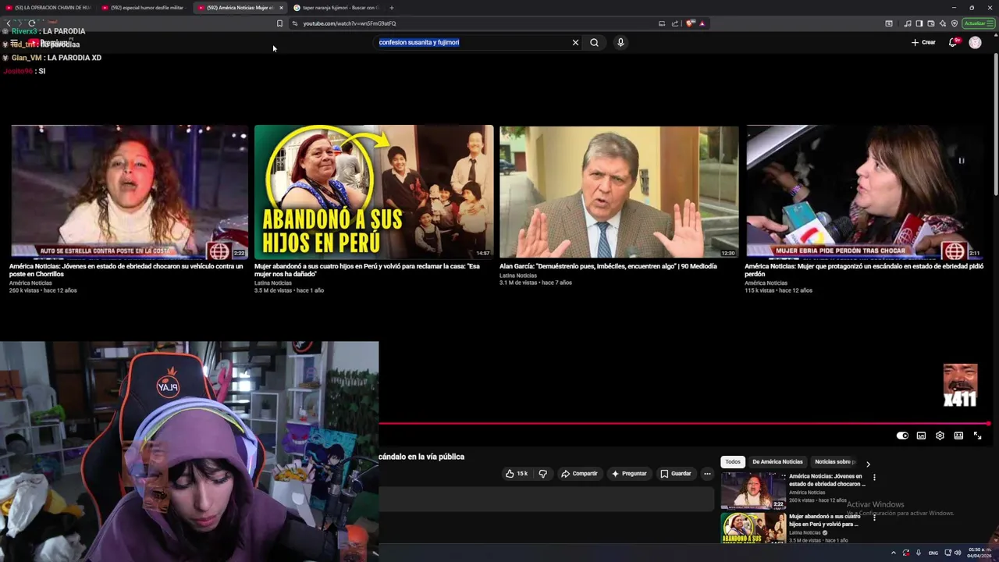Screen dimensions: 999x562
Task: Close the América Noticias: Mujer tab
Action: (281, 8)
